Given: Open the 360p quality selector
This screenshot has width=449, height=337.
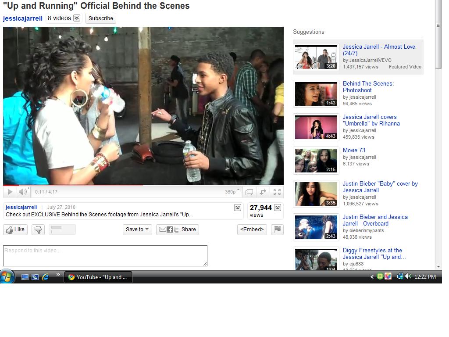Looking at the screenshot, I should pyautogui.click(x=232, y=192).
